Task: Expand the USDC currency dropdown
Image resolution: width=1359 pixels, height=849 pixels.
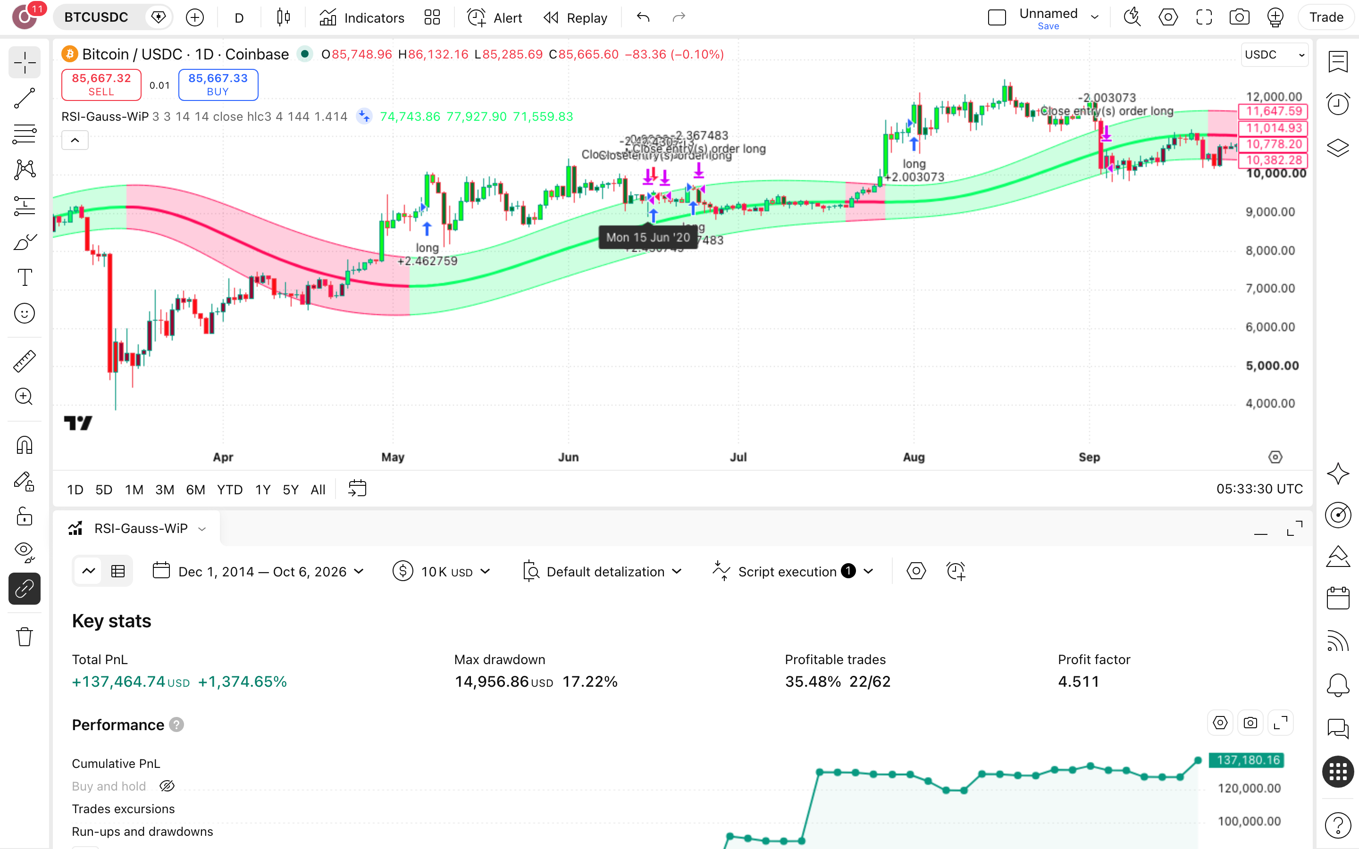Action: pos(1274,54)
